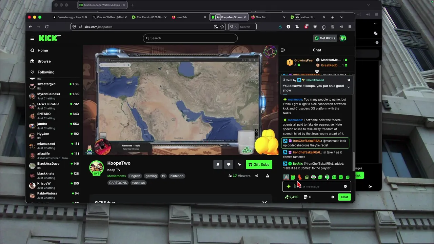Insert the red character quick emote
This screenshot has width=434, height=244.
(x=300, y=177)
